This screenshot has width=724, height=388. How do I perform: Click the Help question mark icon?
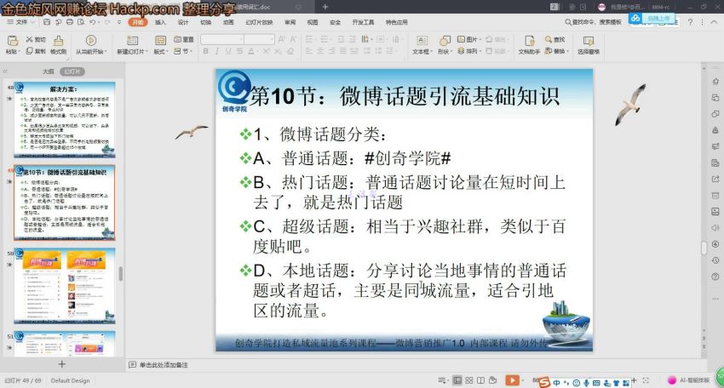(690, 21)
